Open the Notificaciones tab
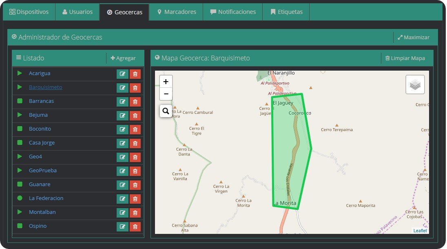Viewport: 447px width, 249px height. (x=233, y=12)
